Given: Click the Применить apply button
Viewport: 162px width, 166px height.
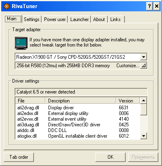Looking at the screenshot, I should tap(143, 157).
